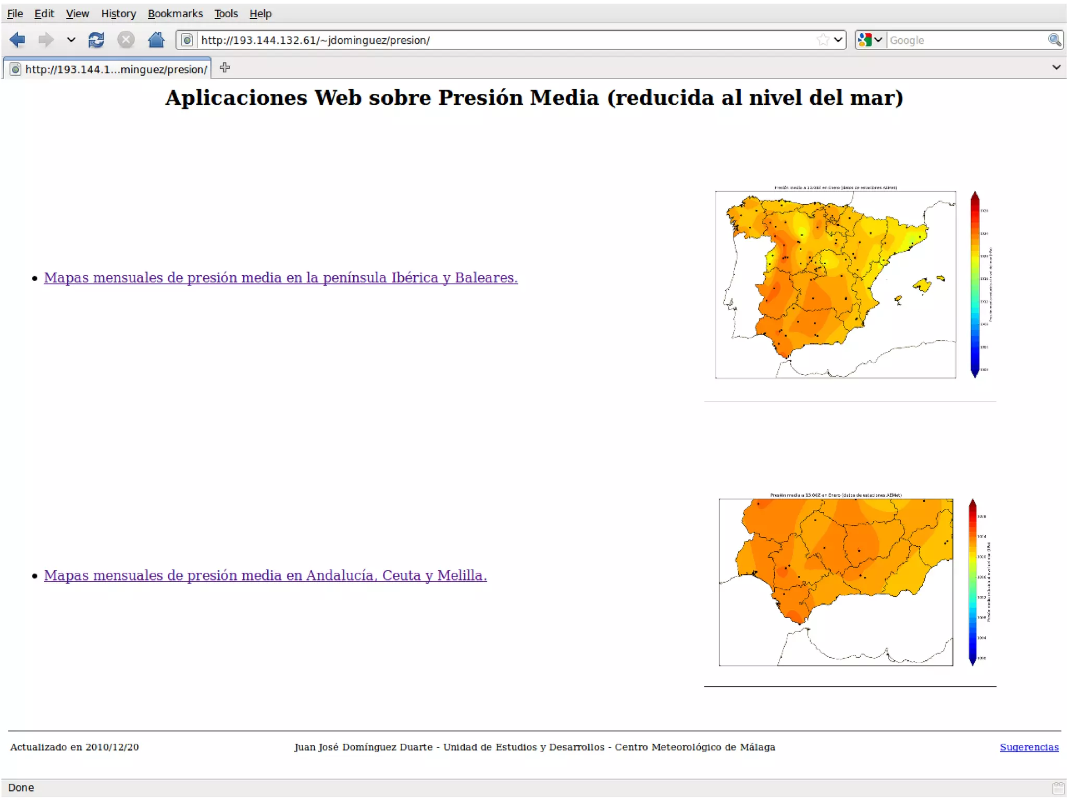Image resolution: width=1067 pixels, height=800 pixels.
Task: Open the península Ibérica y Baleares maps link
Action: [x=280, y=278]
